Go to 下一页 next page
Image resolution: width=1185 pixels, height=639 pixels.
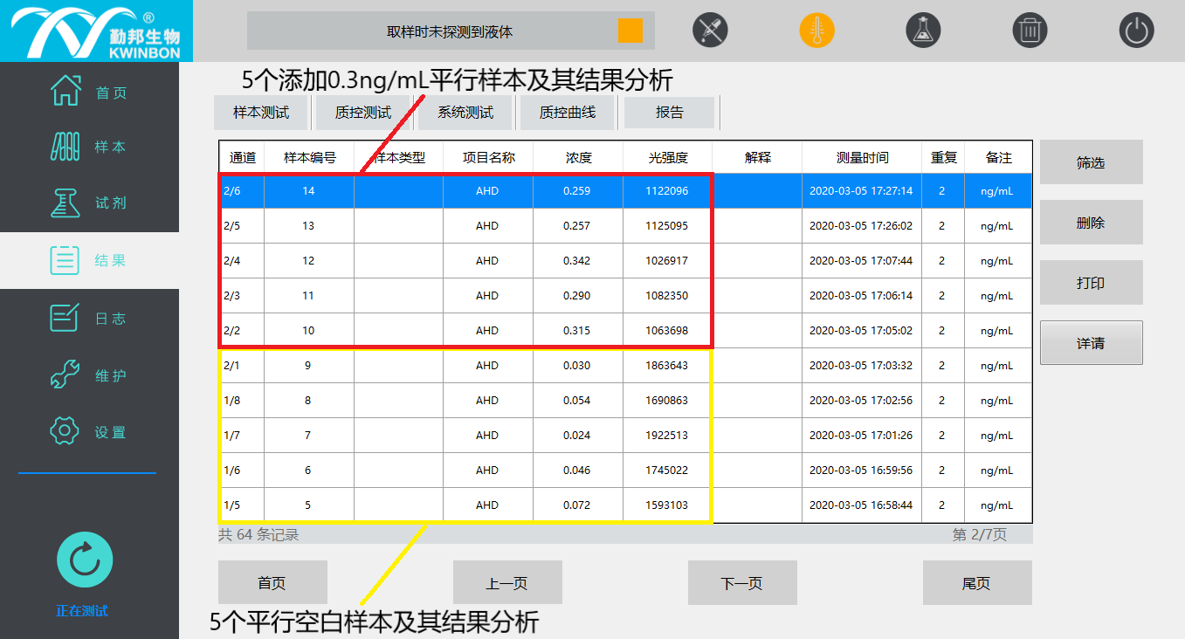pyautogui.click(x=741, y=583)
